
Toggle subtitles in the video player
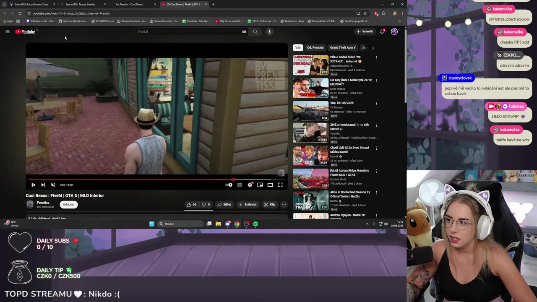click(240, 185)
